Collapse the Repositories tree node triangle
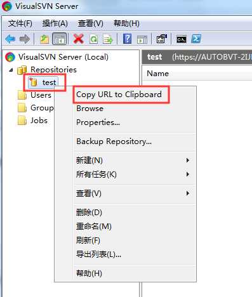 tap(11, 70)
